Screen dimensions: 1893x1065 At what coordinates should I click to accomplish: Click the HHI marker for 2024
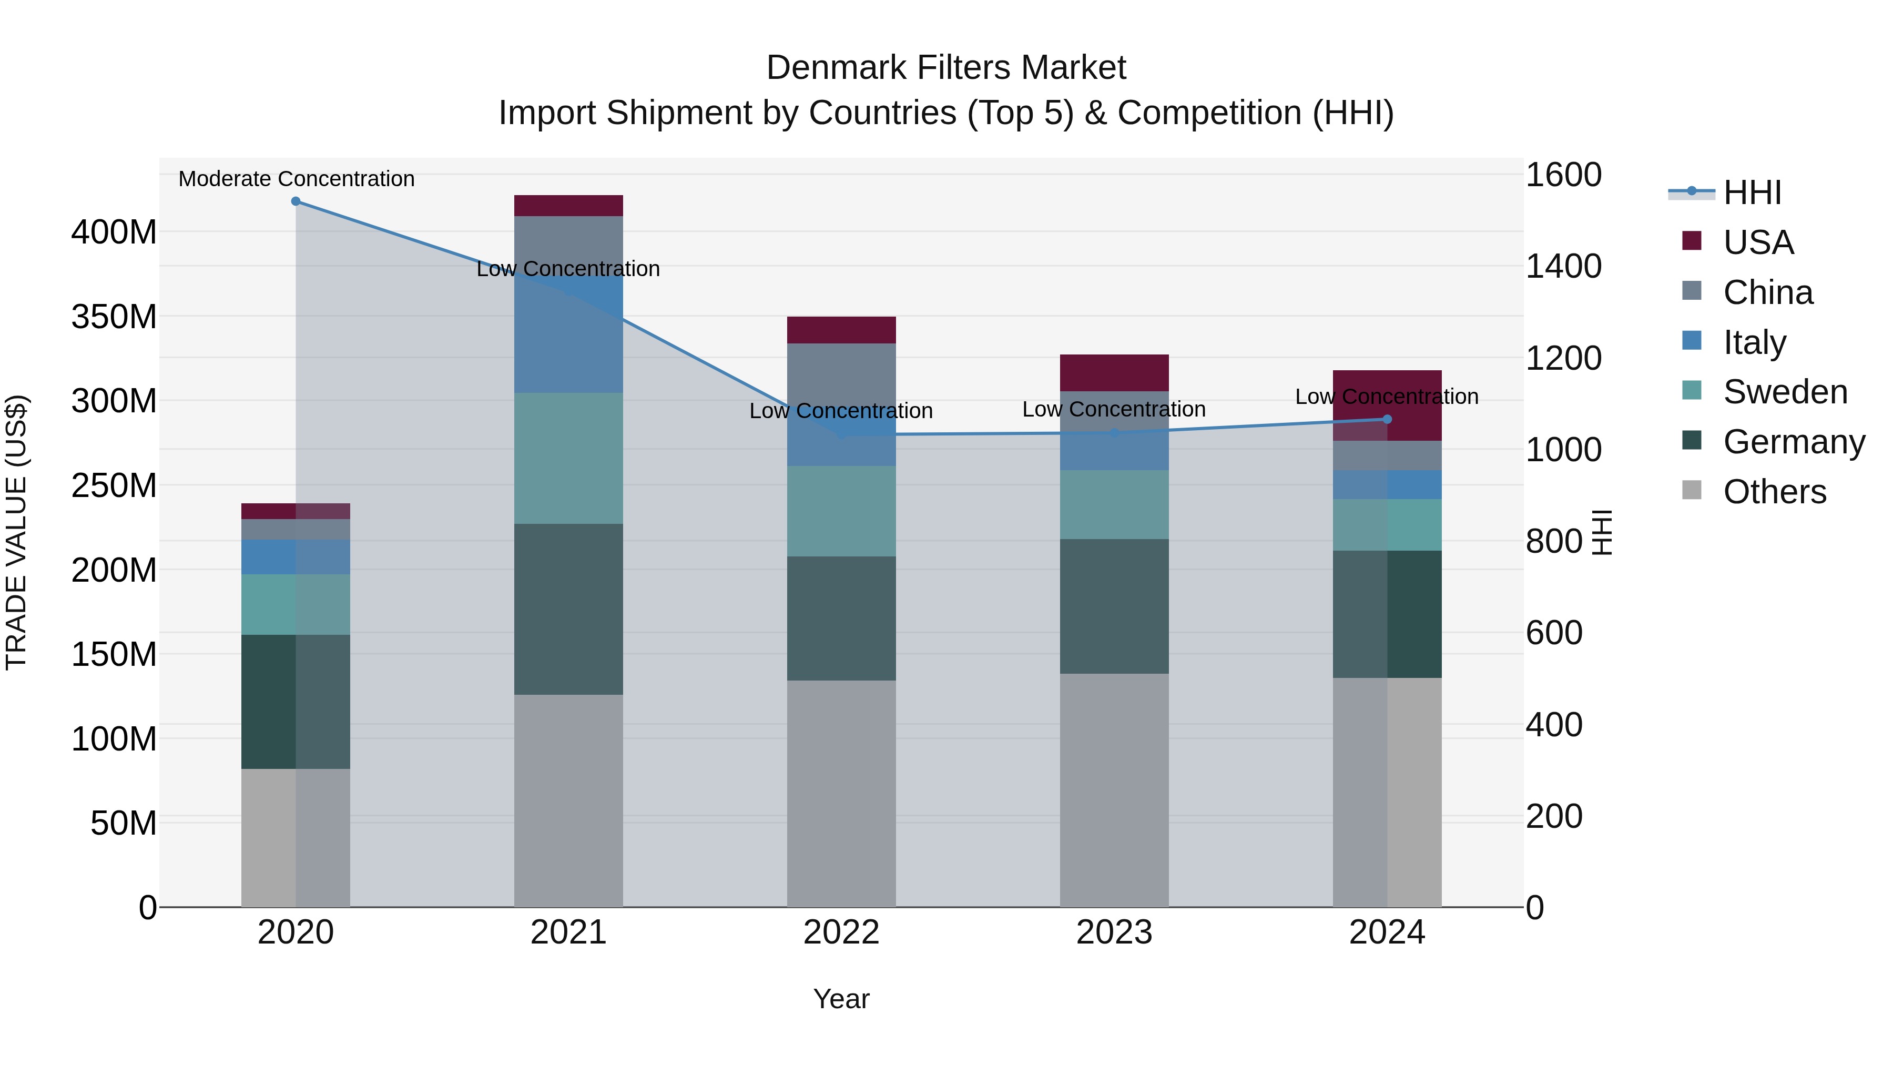1388,420
